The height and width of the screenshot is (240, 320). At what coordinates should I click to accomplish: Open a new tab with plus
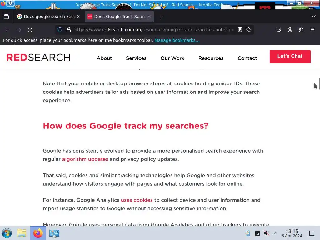click(161, 17)
